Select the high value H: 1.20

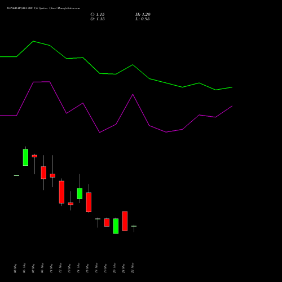[143, 15]
